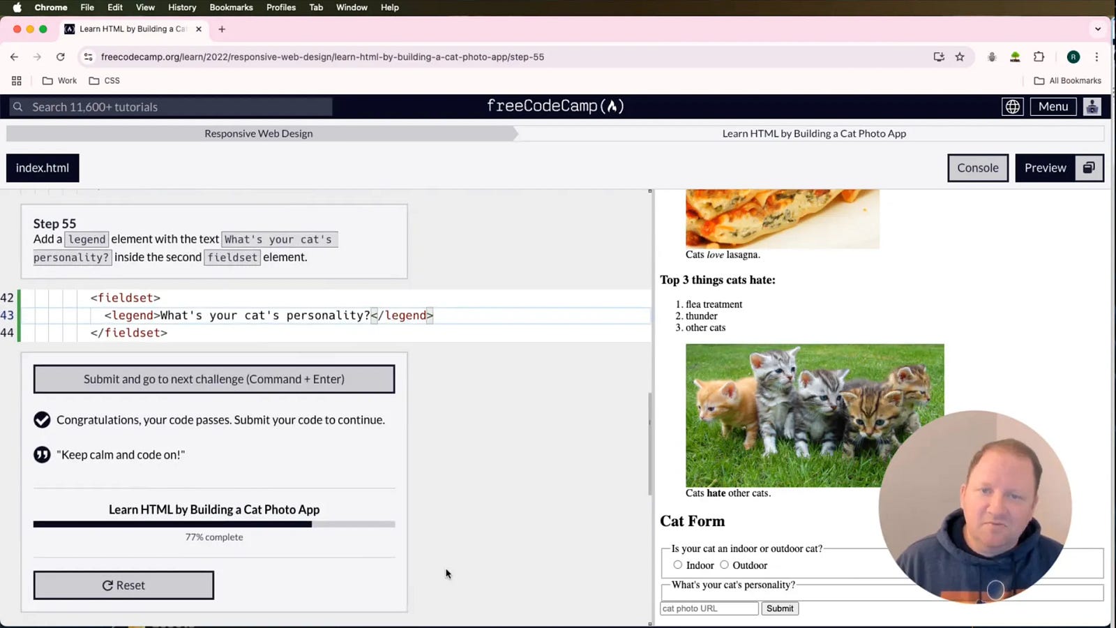The image size is (1116, 628).
Task: Select the Indoor radio button
Action: [x=677, y=565]
